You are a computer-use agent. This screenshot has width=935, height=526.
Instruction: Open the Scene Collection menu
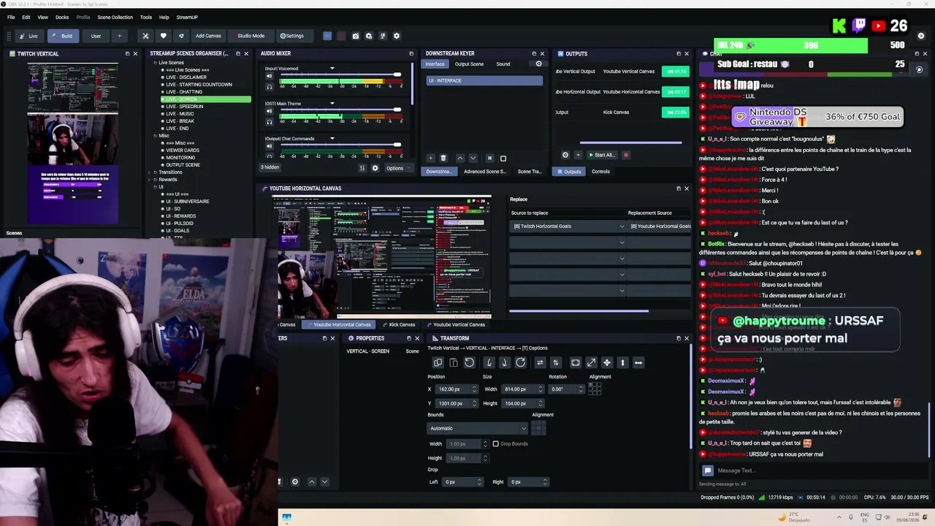pyautogui.click(x=115, y=17)
